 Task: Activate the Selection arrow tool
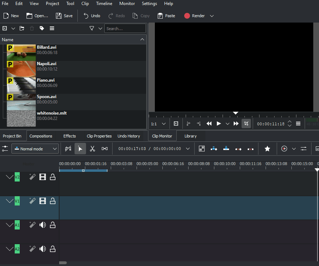(x=80, y=149)
